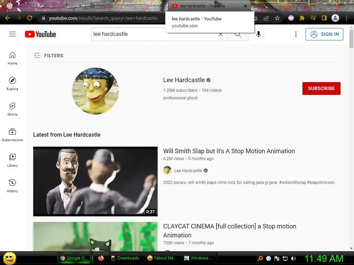Open Subscriptions in the sidebar
Viewport: 354px width, 265px height.
pos(12,135)
